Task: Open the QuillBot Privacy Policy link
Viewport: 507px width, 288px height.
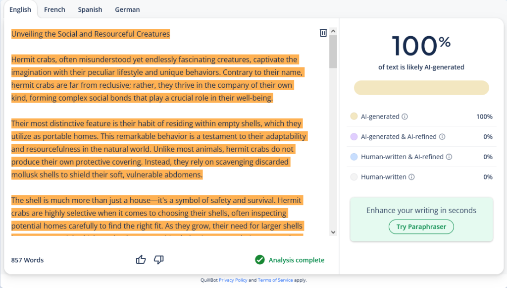Action: (x=233, y=280)
